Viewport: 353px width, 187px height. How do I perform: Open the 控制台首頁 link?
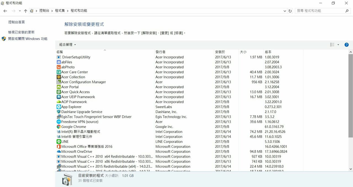tap(17, 22)
